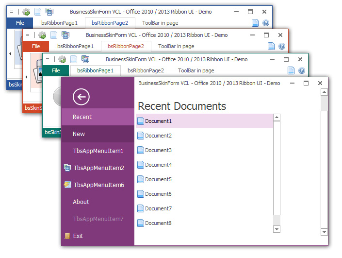This screenshot has width=342, height=258.
Task: Choose TbsAppMenuItem6 in app menu
Action: click(98, 185)
